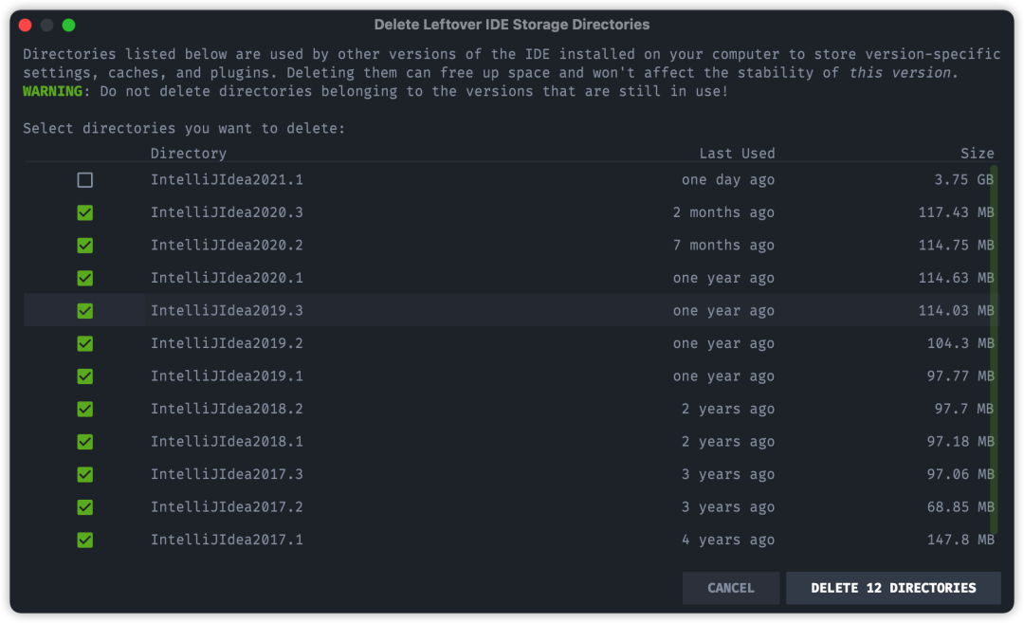The height and width of the screenshot is (623, 1024).
Task: Sort by the Directory column header
Action: 189,153
